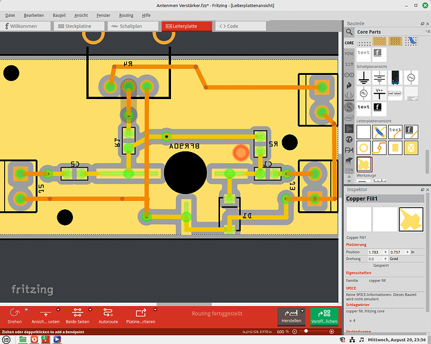Click the Platine exportieren button
431x344 pixels.
(x=139, y=314)
